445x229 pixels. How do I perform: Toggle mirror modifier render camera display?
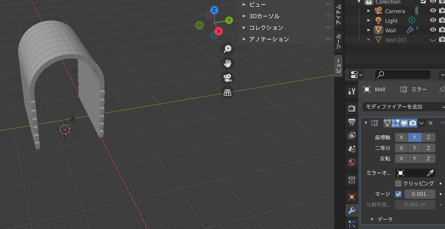click(412, 123)
